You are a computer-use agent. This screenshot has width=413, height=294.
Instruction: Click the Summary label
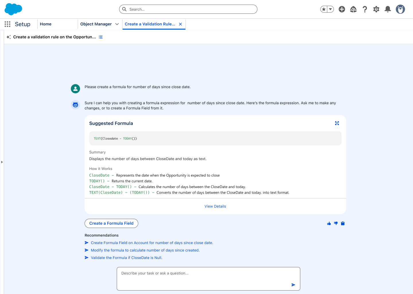click(x=98, y=152)
